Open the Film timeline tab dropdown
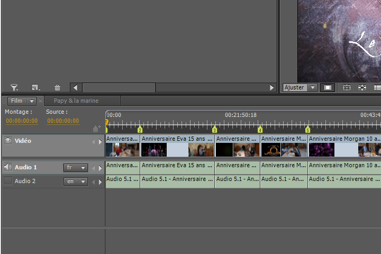The image size is (381, 254). pos(32,101)
